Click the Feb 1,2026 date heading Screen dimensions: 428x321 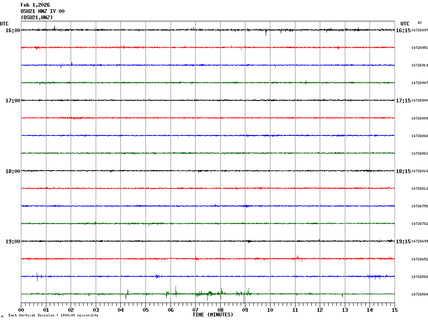pos(35,5)
